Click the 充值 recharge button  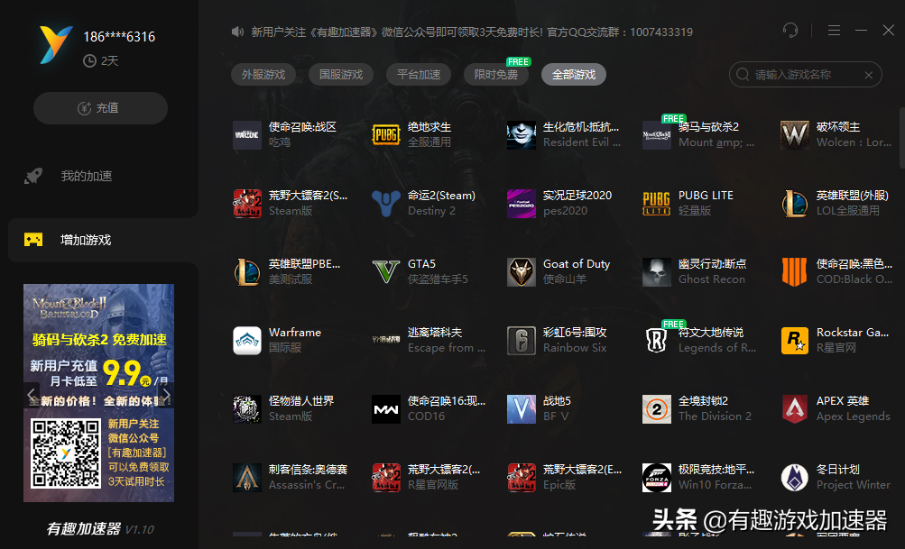tap(100, 108)
